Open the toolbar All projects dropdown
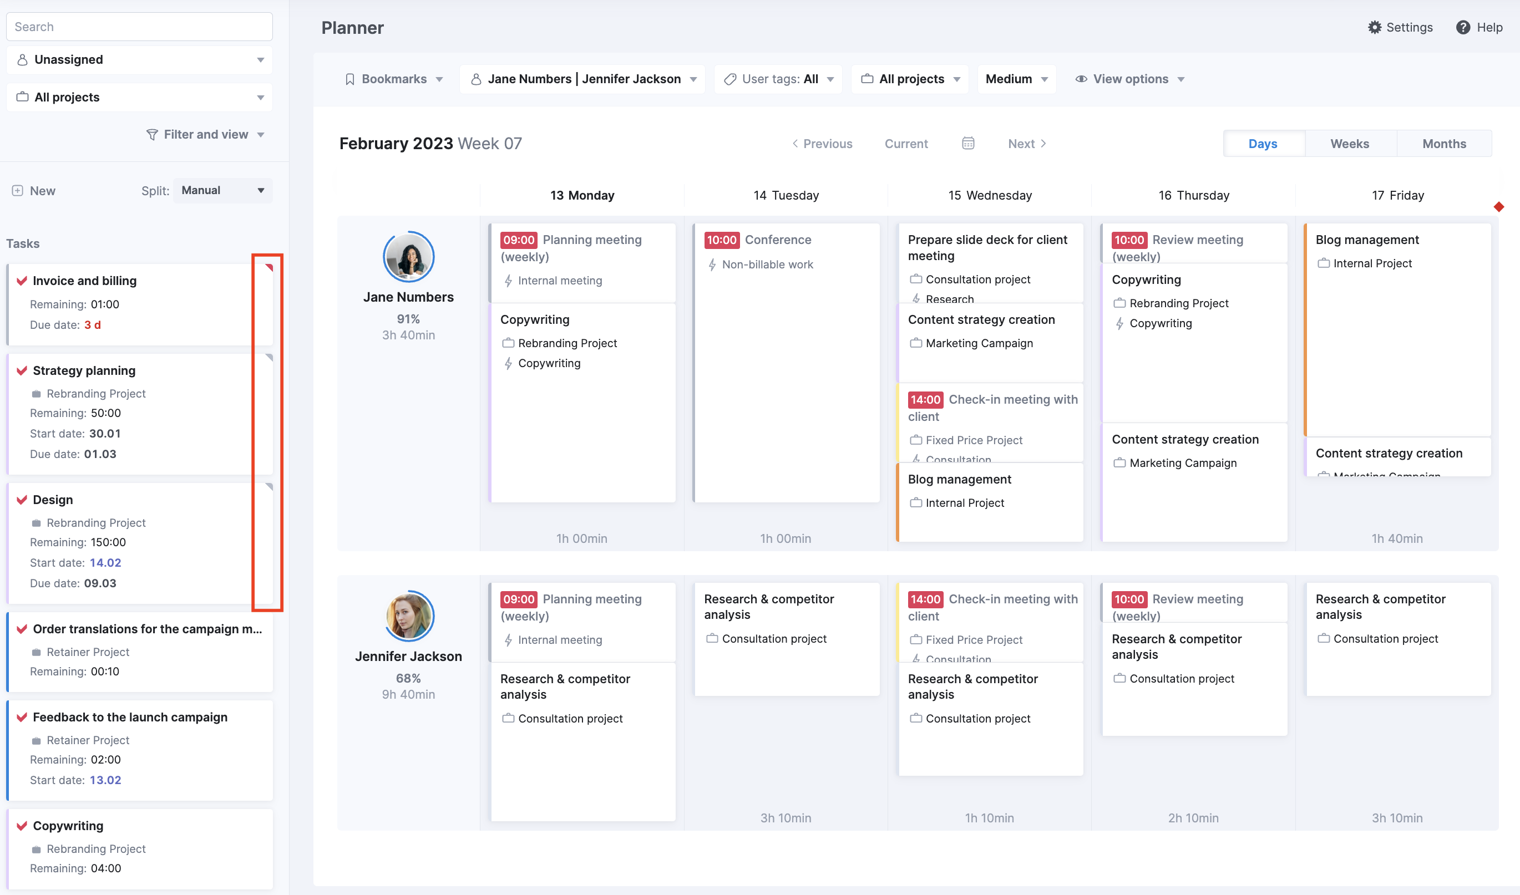The height and width of the screenshot is (895, 1520). (x=910, y=79)
